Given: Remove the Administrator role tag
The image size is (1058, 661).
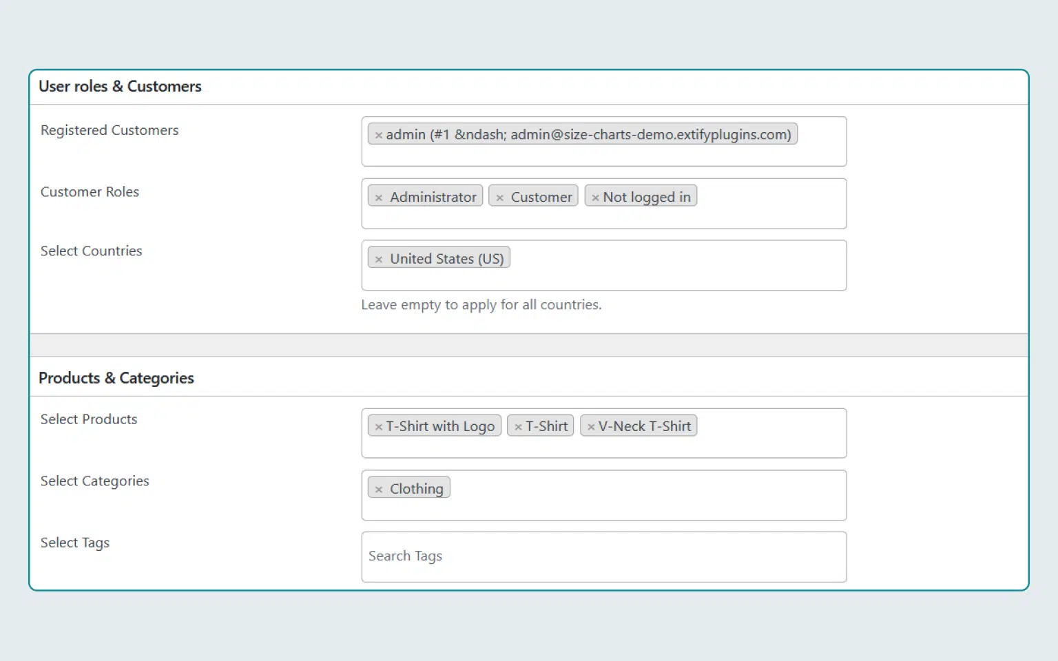Looking at the screenshot, I should point(378,198).
